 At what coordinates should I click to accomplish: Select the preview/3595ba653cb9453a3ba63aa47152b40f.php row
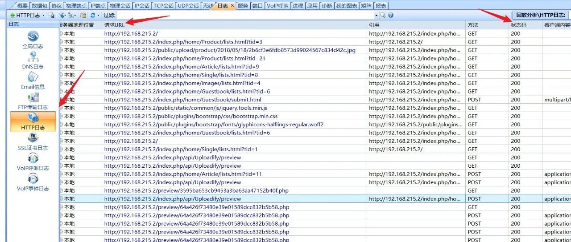point(196,190)
